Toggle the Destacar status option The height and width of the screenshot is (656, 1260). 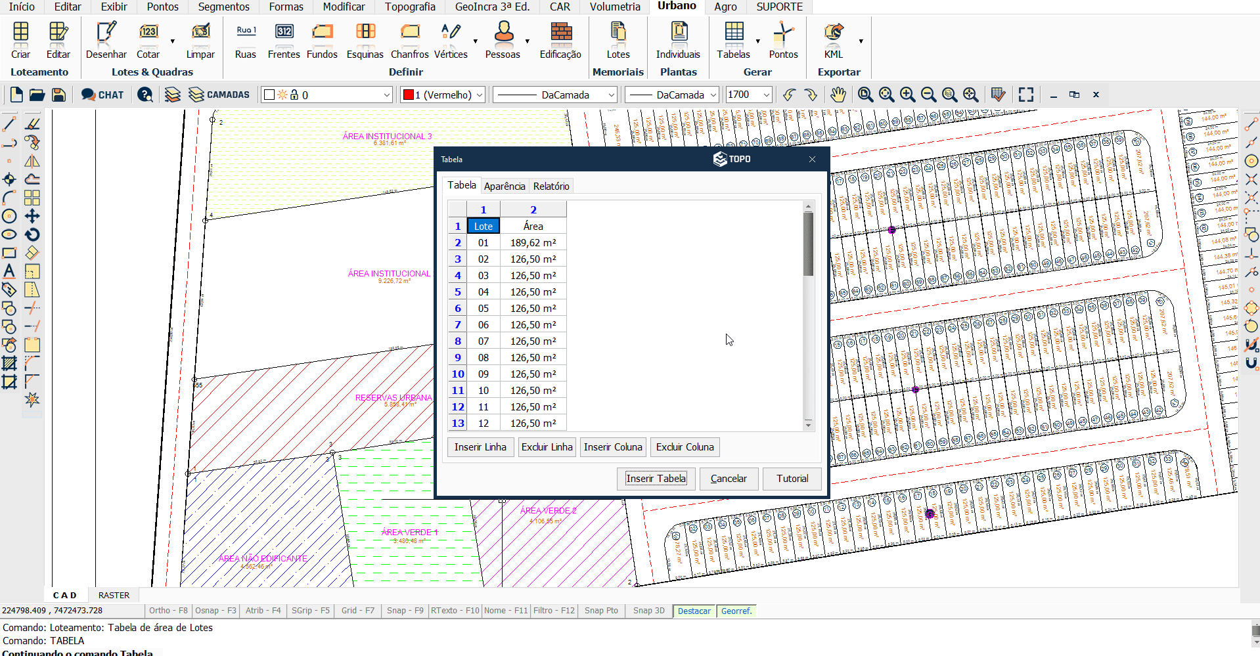coord(694,611)
